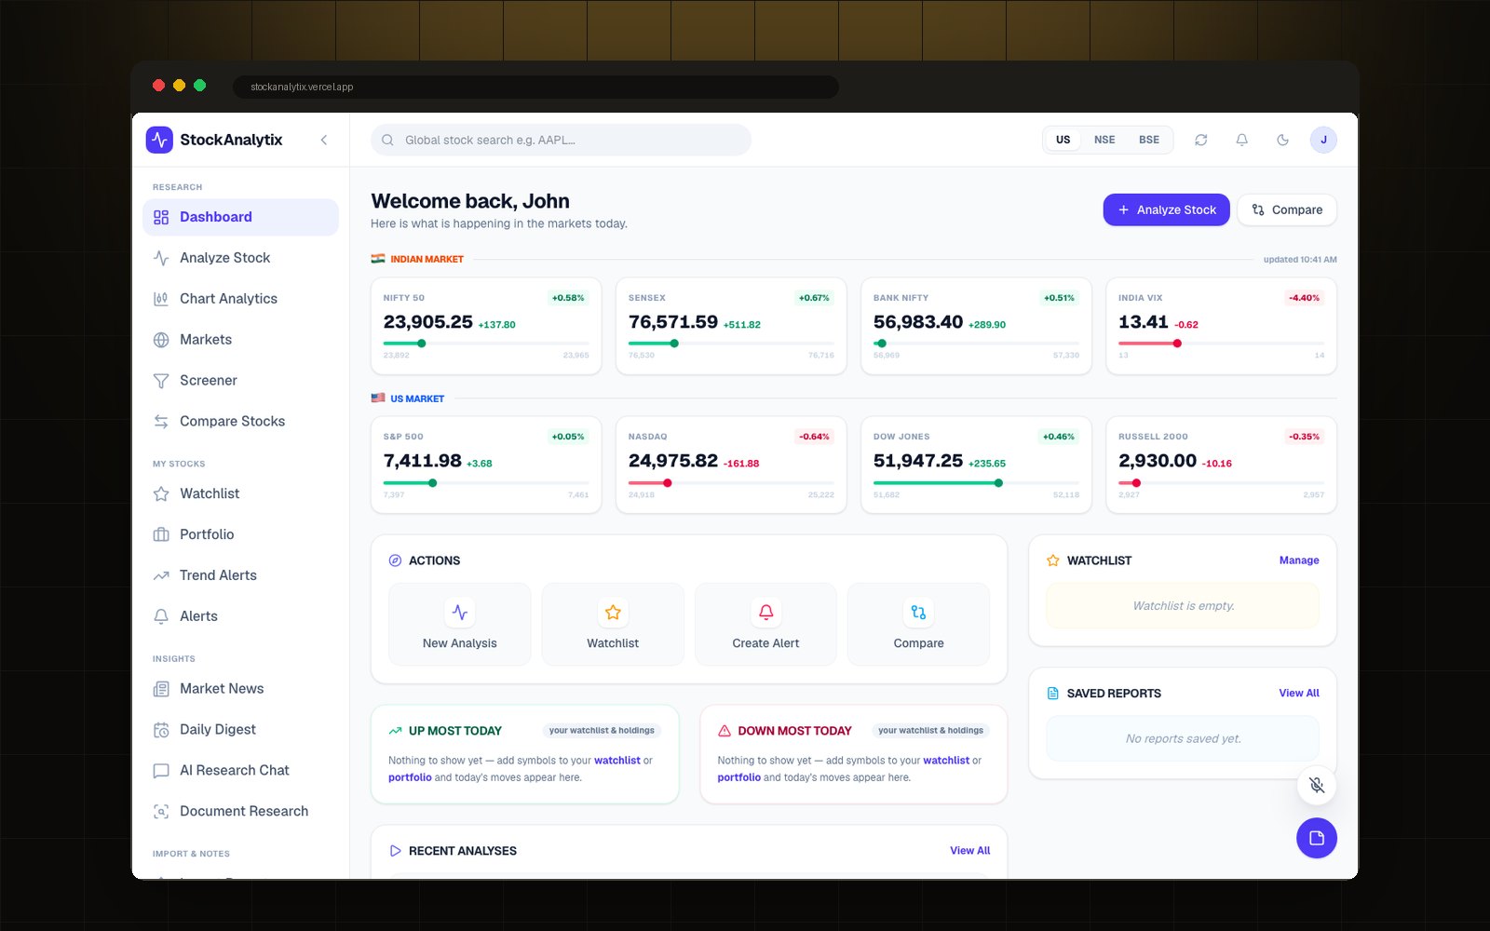The height and width of the screenshot is (931, 1490).
Task: Open the Dashboard sidebar item
Action: (x=240, y=217)
